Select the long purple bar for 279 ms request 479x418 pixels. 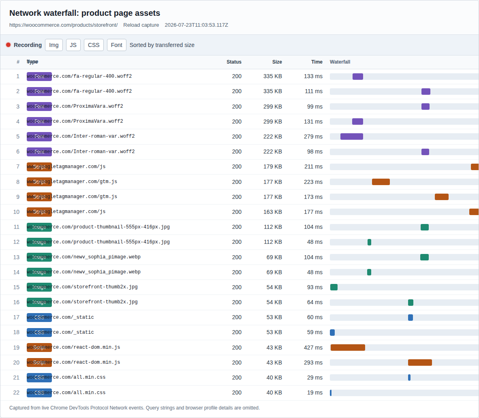pos(352,136)
